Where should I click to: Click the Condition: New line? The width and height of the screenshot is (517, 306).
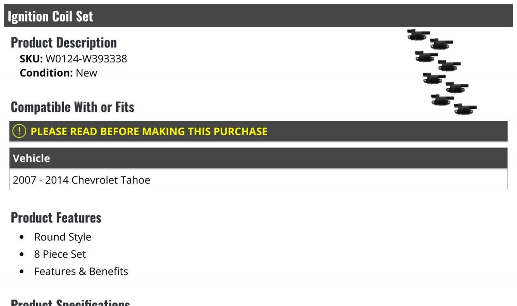click(59, 73)
